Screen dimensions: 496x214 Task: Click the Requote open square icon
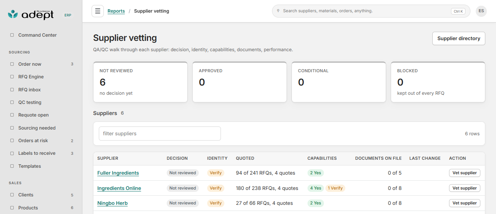coord(12,115)
